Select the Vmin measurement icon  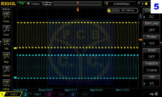pos(6,29)
